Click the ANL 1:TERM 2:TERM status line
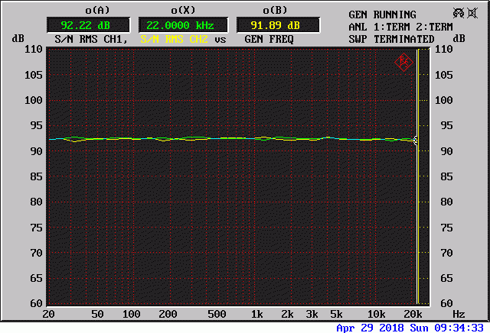Image resolution: width=490 pixels, height=333 pixels. point(400,27)
